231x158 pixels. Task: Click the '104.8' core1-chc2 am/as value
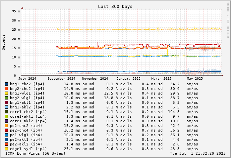[x=174, y=112]
